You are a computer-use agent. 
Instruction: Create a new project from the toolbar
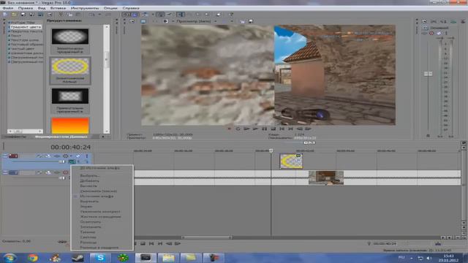coord(5,15)
